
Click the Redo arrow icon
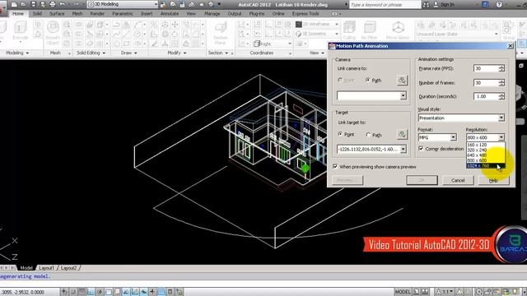coord(77,4)
